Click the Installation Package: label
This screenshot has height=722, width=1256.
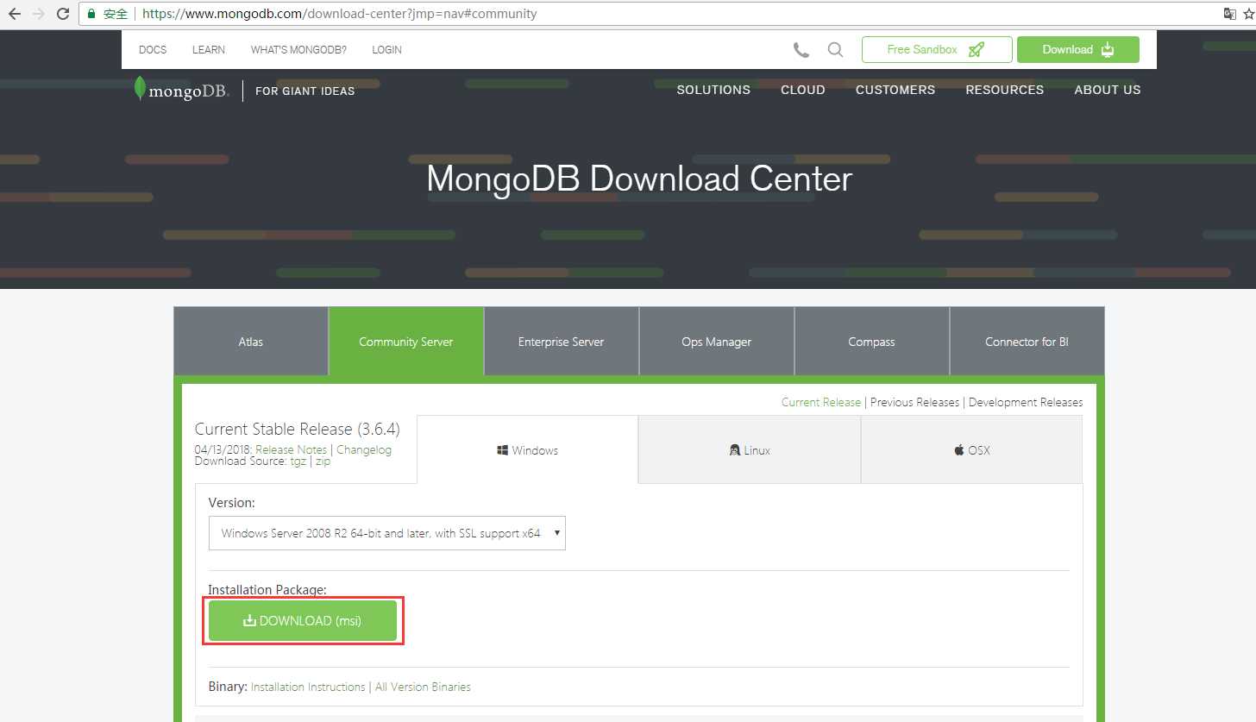[x=267, y=590]
